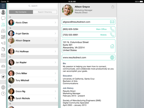Tap Allison Grayce's large profile photo
The height and width of the screenshot is (108, 144).
click(67, 10)
